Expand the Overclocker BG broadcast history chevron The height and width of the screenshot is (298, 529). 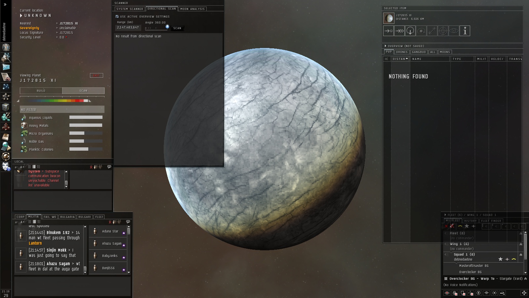click(525, 279)
